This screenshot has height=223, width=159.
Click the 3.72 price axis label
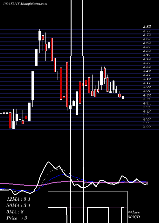[147, 35]
